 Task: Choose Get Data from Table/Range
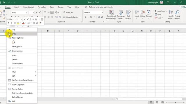(22, 80)
